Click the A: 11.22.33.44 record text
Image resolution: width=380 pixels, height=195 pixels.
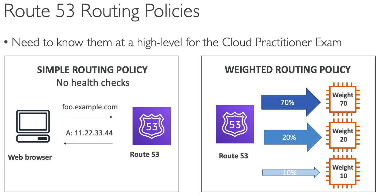[90, 133]
